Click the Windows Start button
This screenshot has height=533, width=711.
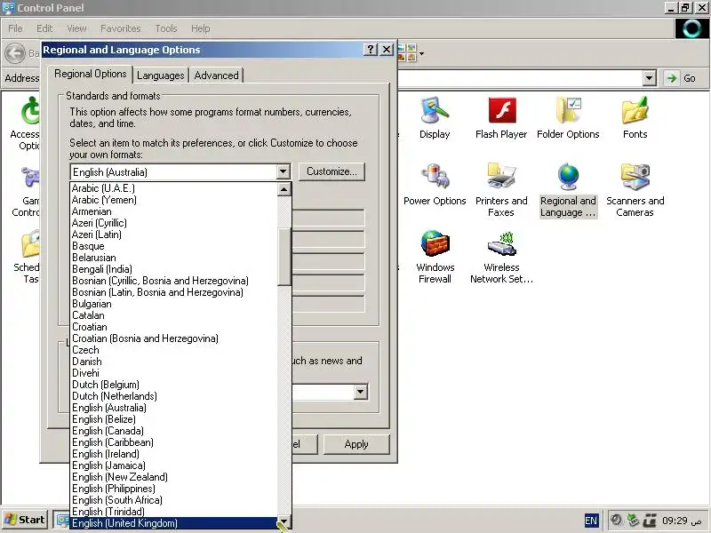[25, 520]
